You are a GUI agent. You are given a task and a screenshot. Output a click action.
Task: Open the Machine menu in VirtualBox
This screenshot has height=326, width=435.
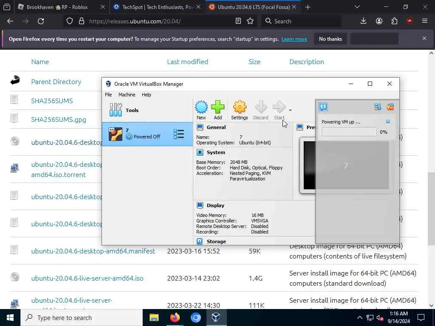127,95
